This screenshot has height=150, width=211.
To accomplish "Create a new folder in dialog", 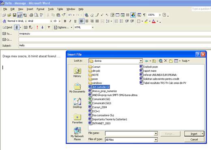I will click(x=171, y=61).
